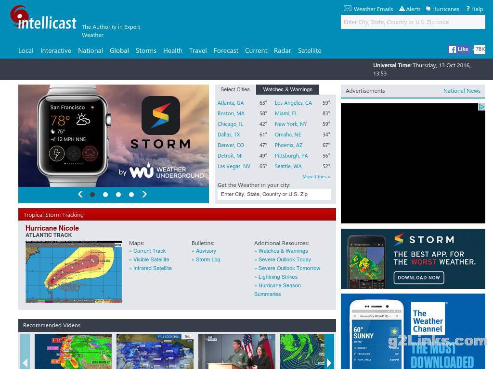Click the Help question mark icon
Image resolution: width=493 pixels, height=369 pixels.
click(468, 9)
